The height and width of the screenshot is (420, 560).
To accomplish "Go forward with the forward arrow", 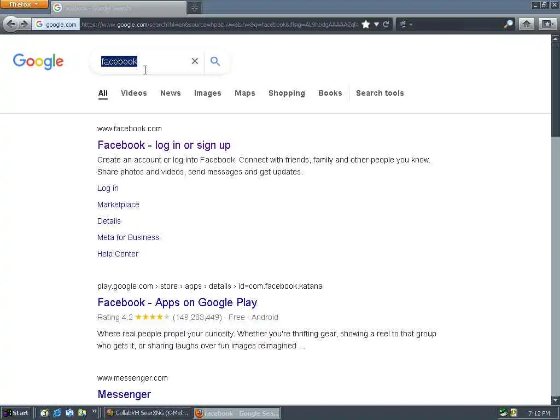I will click(24, 24).
